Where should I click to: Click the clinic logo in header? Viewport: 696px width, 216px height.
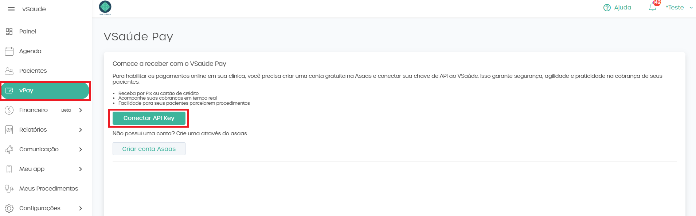(x=105, y=8)
